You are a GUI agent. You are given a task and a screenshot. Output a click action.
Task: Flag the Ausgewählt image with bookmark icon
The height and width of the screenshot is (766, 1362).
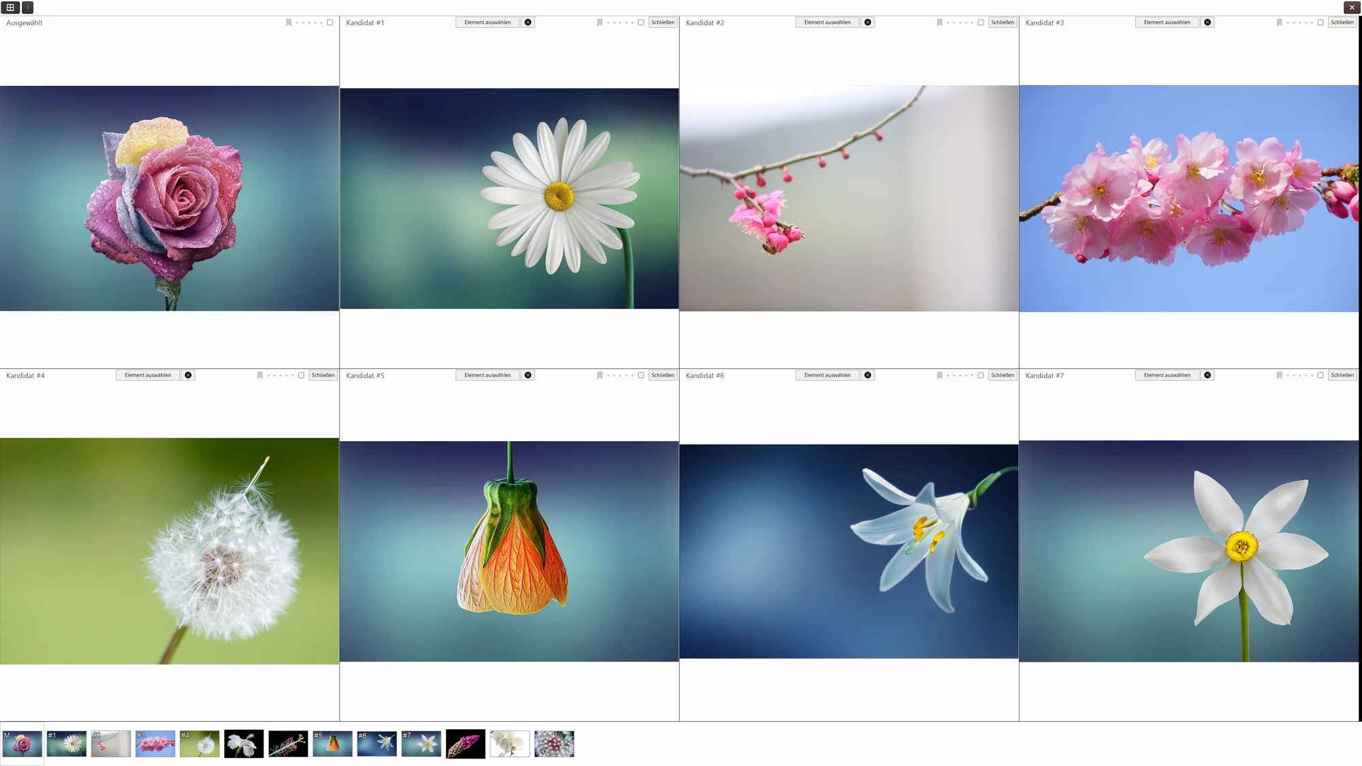pyautogui.click(x=289, y=22)
